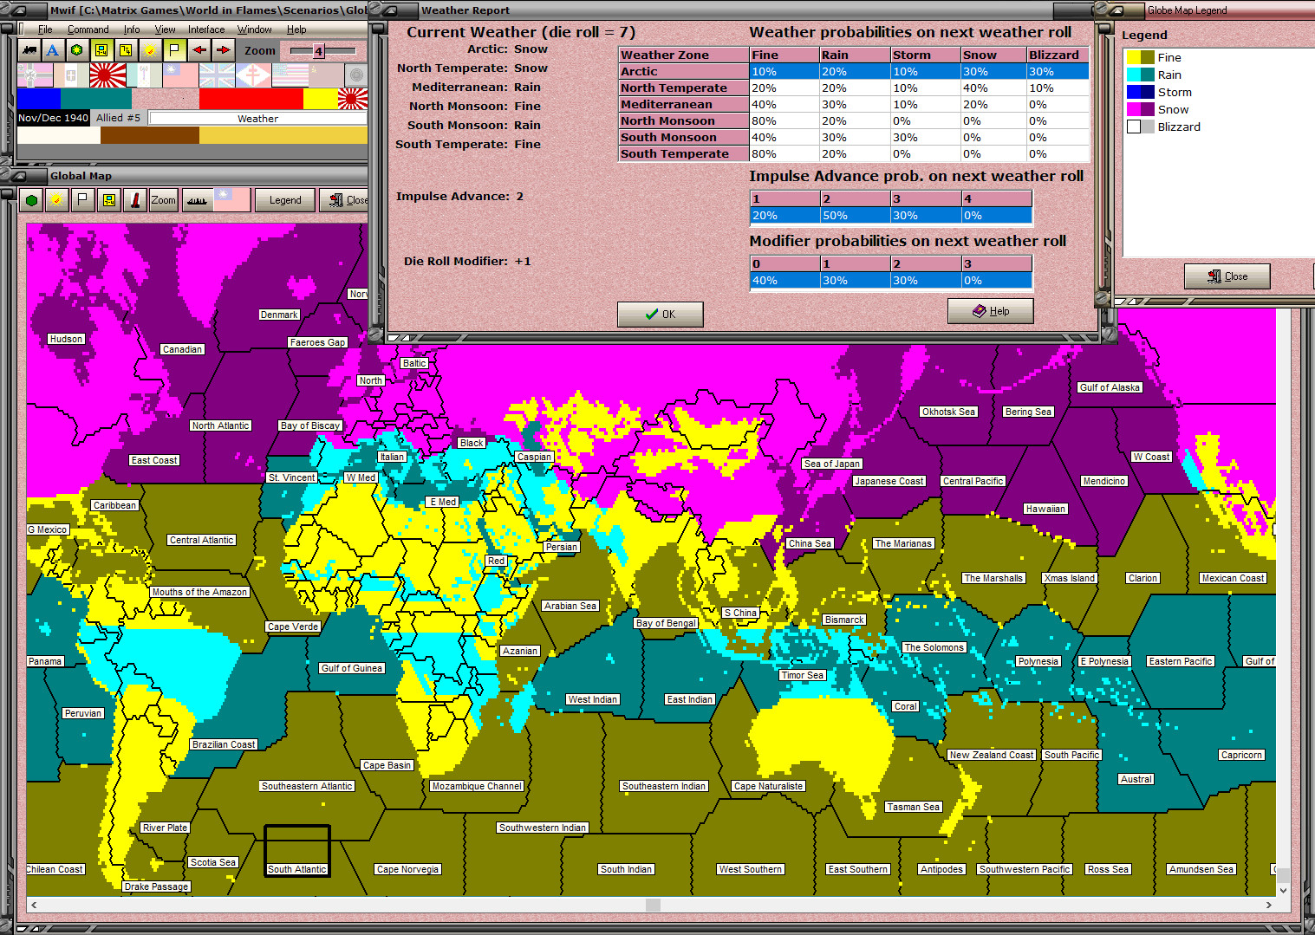Select the North Temperate row in weather table
Viewport: 1315px width, 935px height.
(854, 88)
